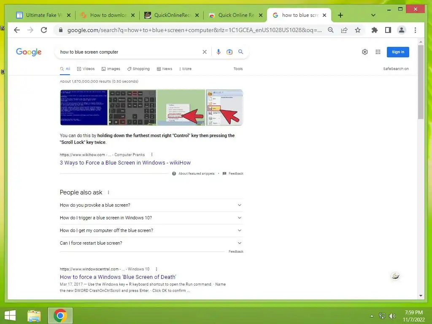Select the All results tab

point(65,69)
